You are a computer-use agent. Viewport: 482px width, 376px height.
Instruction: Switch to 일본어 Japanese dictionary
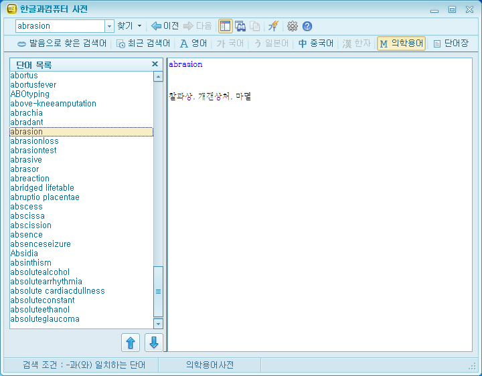(x=272, y=43)
